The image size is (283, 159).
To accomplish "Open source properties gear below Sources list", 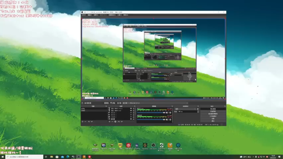I will 115,122.
